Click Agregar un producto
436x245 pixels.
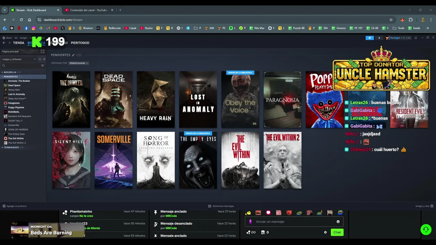click(x=14, y=206)
